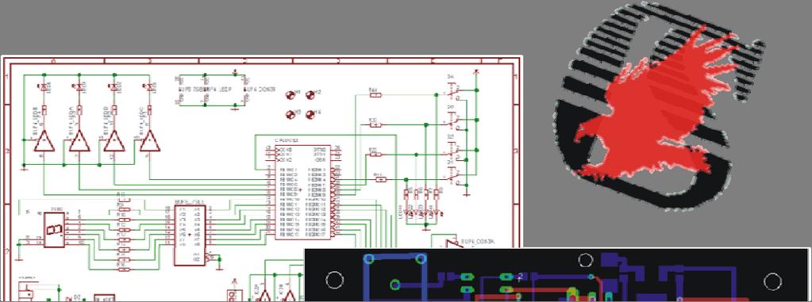Image resolution: width=812 pixels, height=302 pixels.
Task: Select the green-ringed via on the PCB layout
Action: [395, 284]
